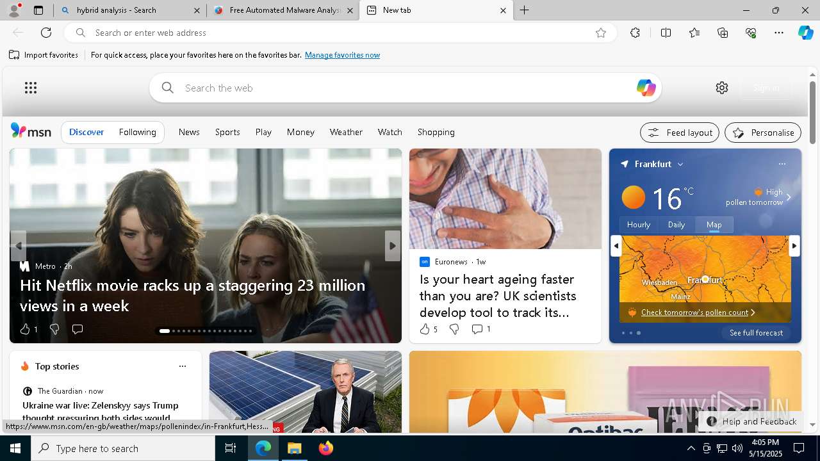The width and height of the screenshot is (820, 461).
Task: Open the tab actions menu icon
Action: click(38, 10)
